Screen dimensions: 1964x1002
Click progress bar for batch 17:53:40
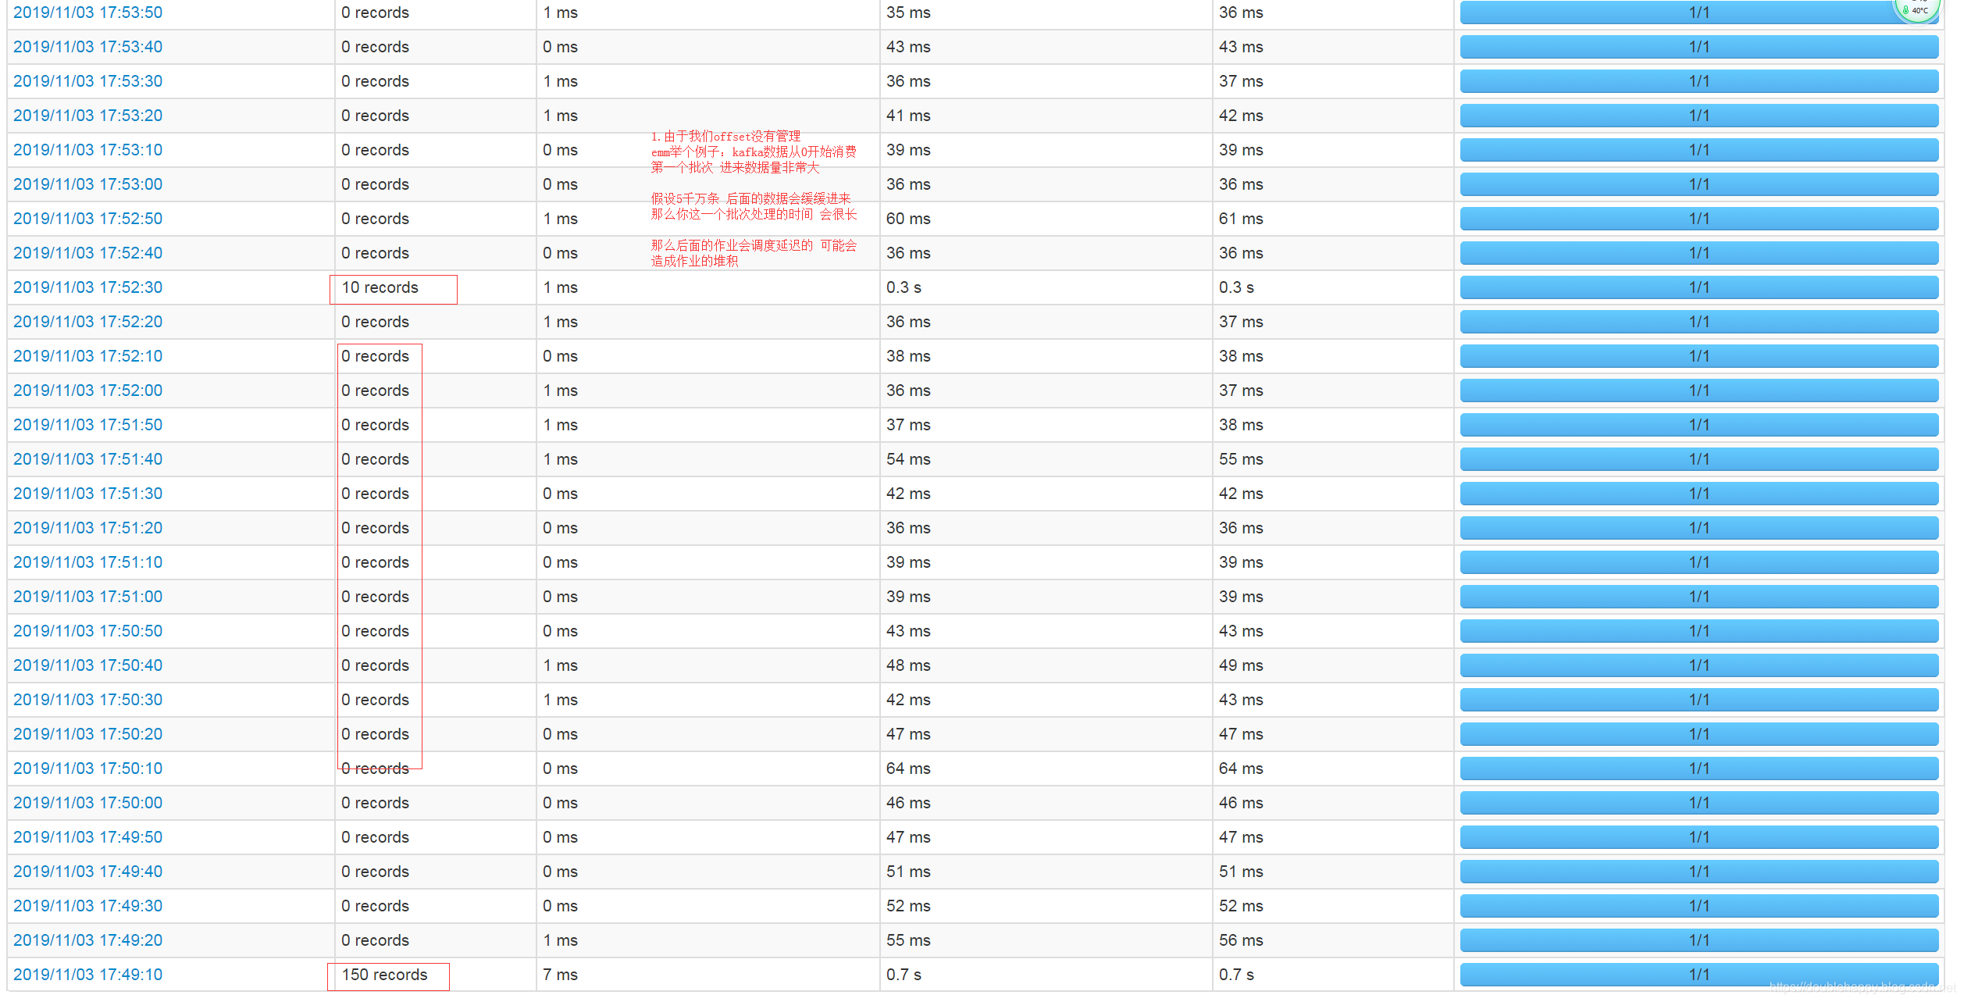[1698, 47]
